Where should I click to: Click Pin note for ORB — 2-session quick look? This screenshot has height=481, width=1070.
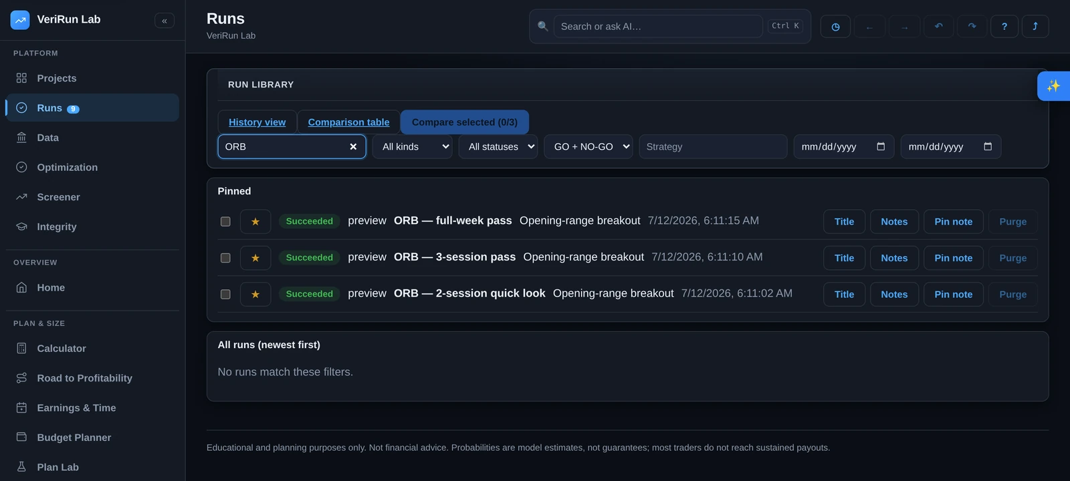pos(954,294)
